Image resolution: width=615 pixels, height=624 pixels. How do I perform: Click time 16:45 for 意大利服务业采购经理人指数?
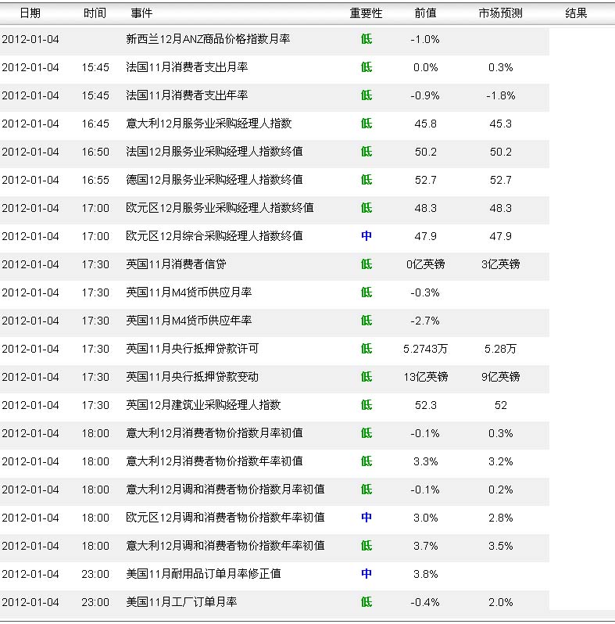pyautogui.click(x=95, y=124)
